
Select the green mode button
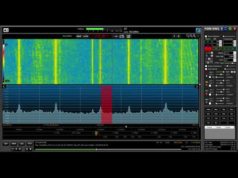[208, 42]
